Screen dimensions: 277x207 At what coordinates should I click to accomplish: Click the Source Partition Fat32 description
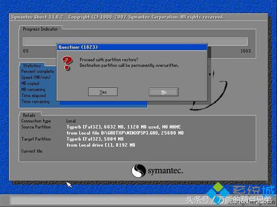click(x=124, y=127)
